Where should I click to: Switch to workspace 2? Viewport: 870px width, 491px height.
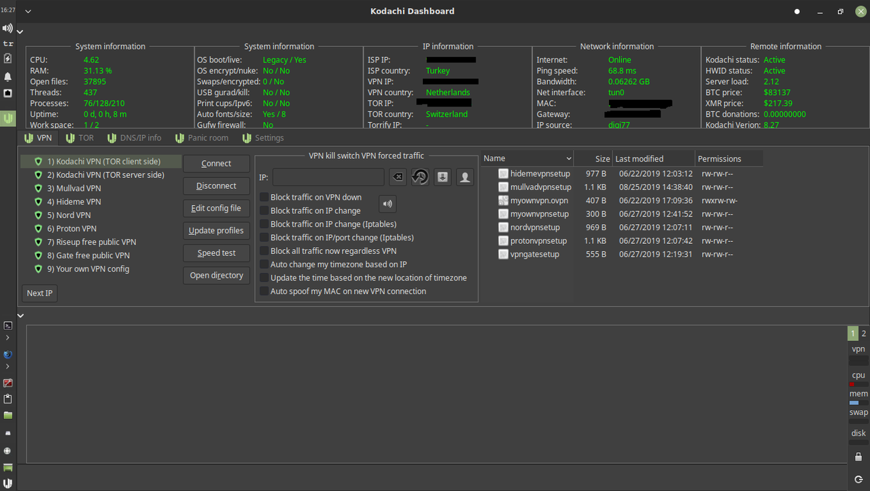[x=864, y=333]
